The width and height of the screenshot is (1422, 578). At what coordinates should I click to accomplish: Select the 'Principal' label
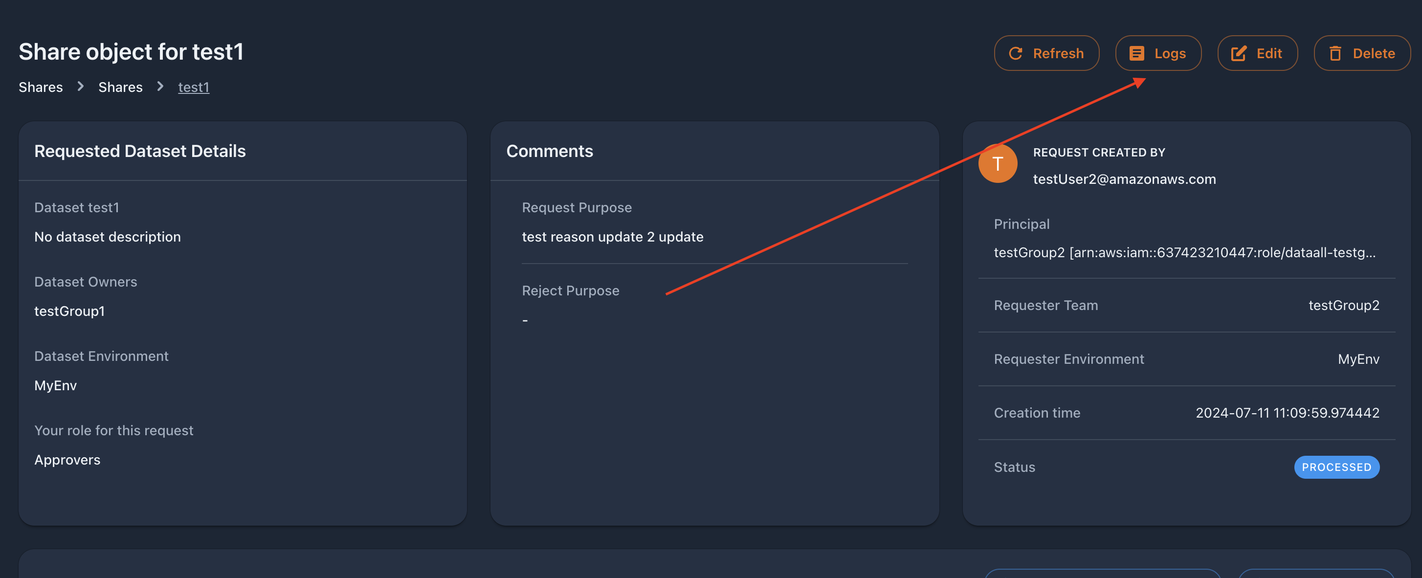tap(1022, 223)
